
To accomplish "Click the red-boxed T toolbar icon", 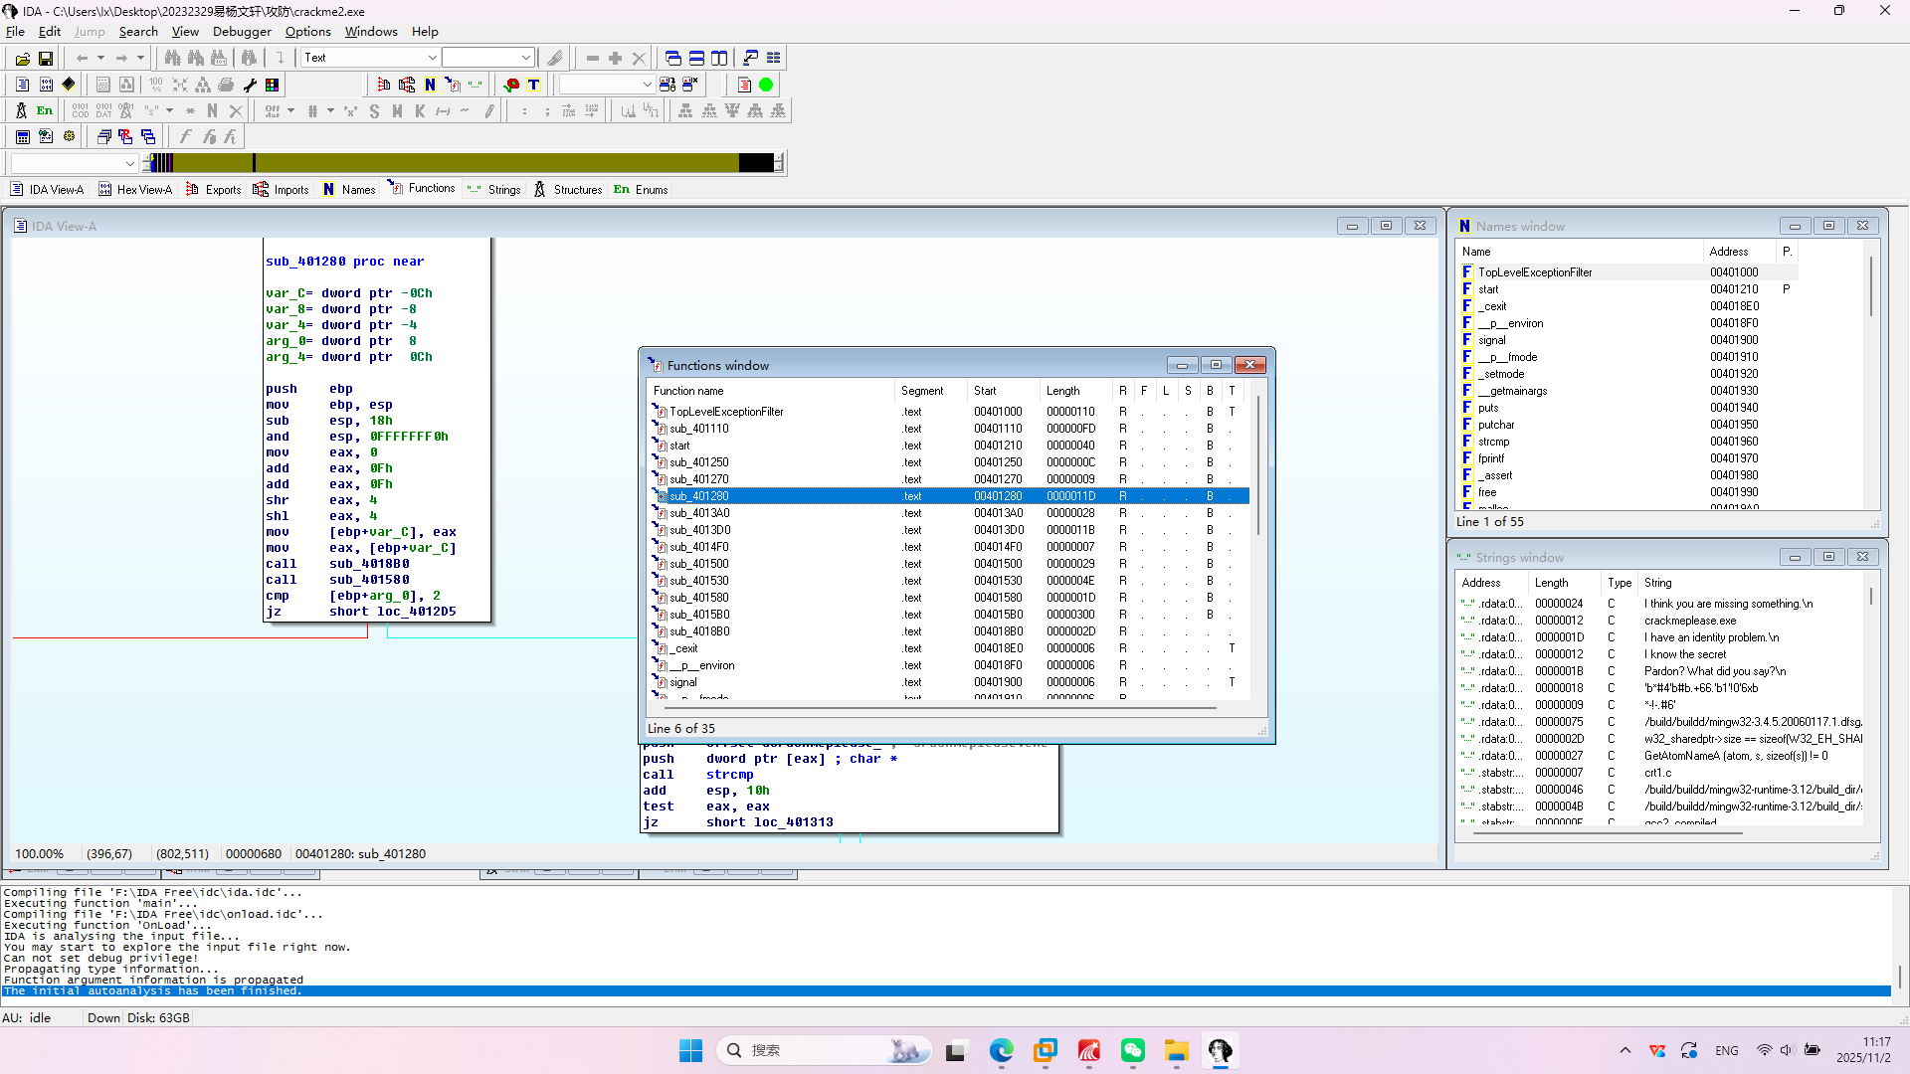I will point(534,86).
